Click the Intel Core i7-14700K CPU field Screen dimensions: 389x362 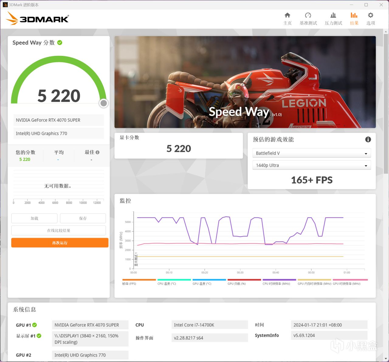[x=210, y=325]
